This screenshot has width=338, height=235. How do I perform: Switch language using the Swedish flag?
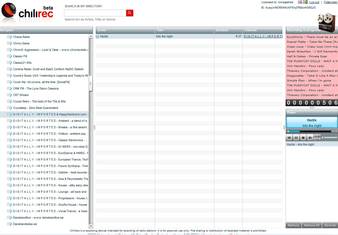coord(305,2)
